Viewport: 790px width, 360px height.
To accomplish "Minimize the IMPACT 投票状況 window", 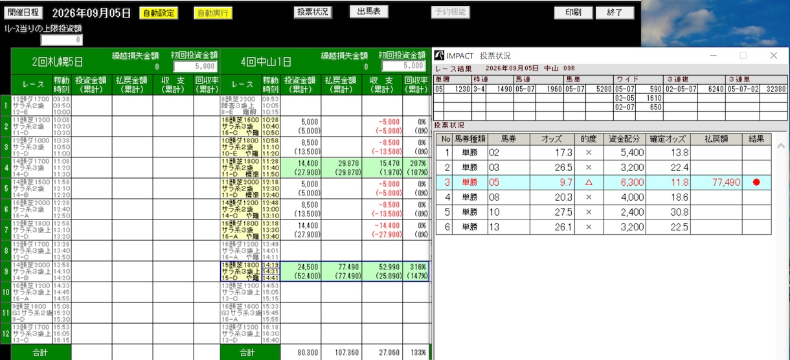I will tap(713, 56).
